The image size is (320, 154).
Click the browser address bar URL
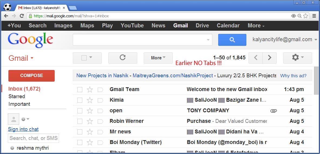click(71, 16)
